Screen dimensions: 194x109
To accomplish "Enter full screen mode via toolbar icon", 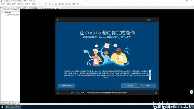I will tap(66, 4).
